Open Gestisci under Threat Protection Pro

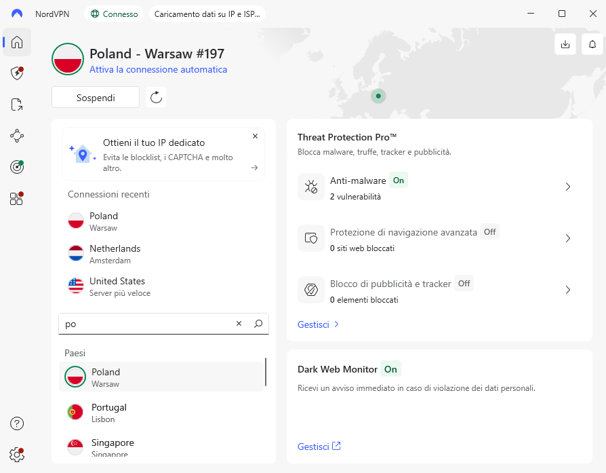(318, 324)
